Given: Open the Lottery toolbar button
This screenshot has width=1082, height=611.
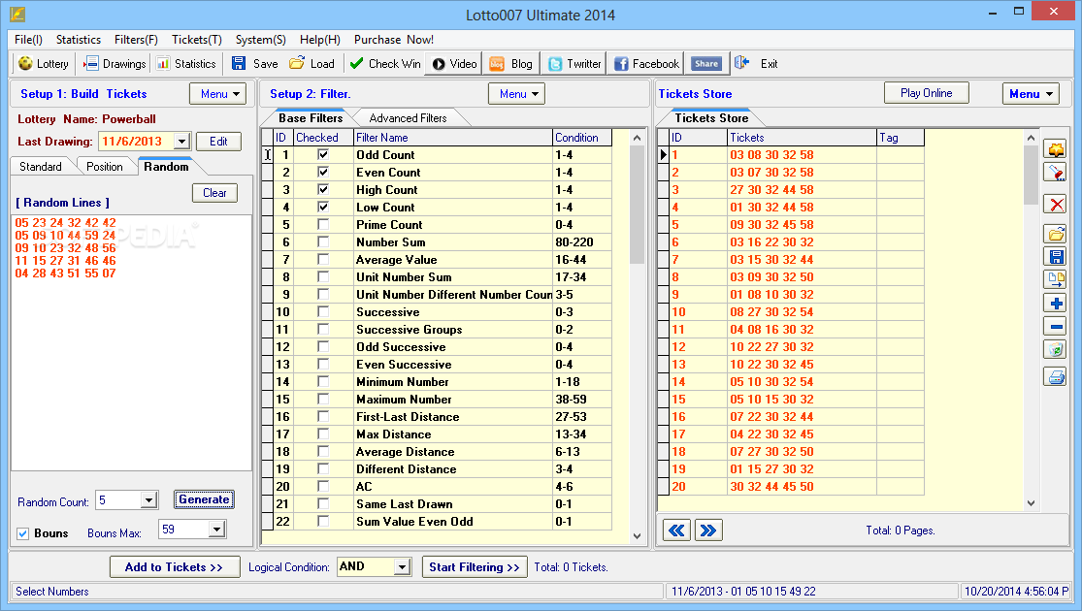Looking at the screenshot, I should click(x=45, y=63).
